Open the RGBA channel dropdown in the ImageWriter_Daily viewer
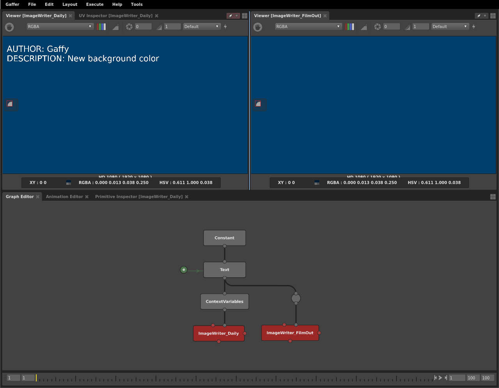The image size is (499, 388). pyautogui.click(x=60, y=27)
